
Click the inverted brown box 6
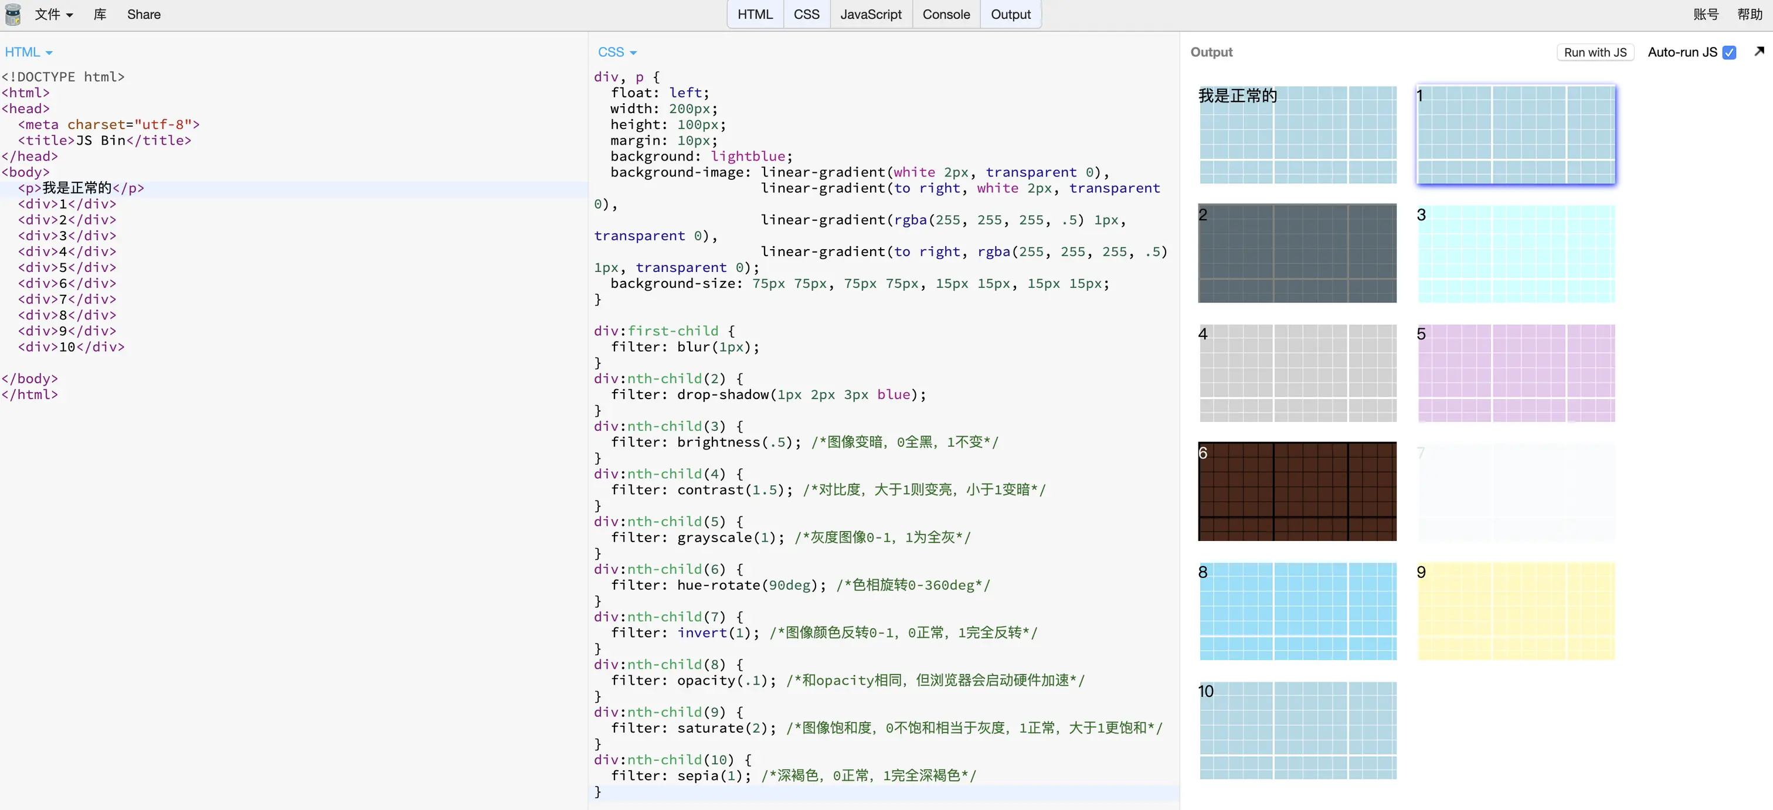[1297, 491]
